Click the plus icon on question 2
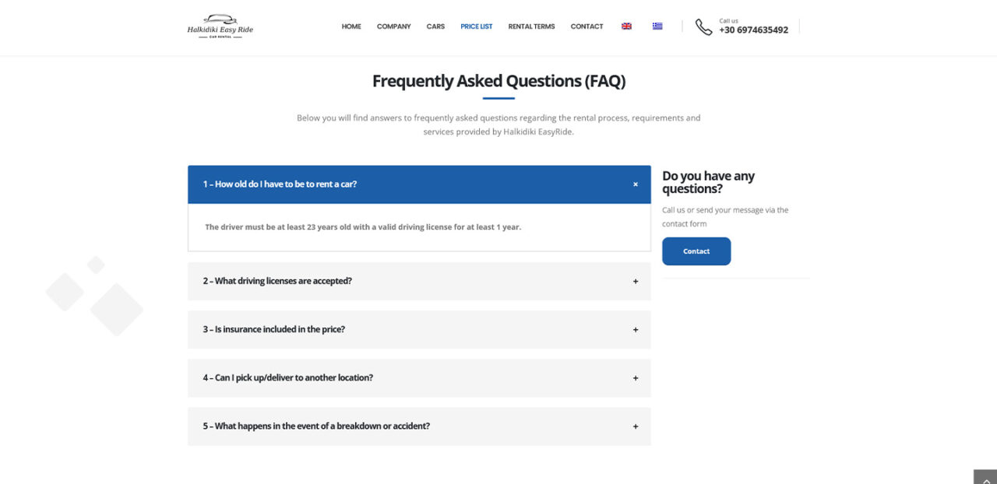The height and width of the screenshot is (484, 997). 636,282
